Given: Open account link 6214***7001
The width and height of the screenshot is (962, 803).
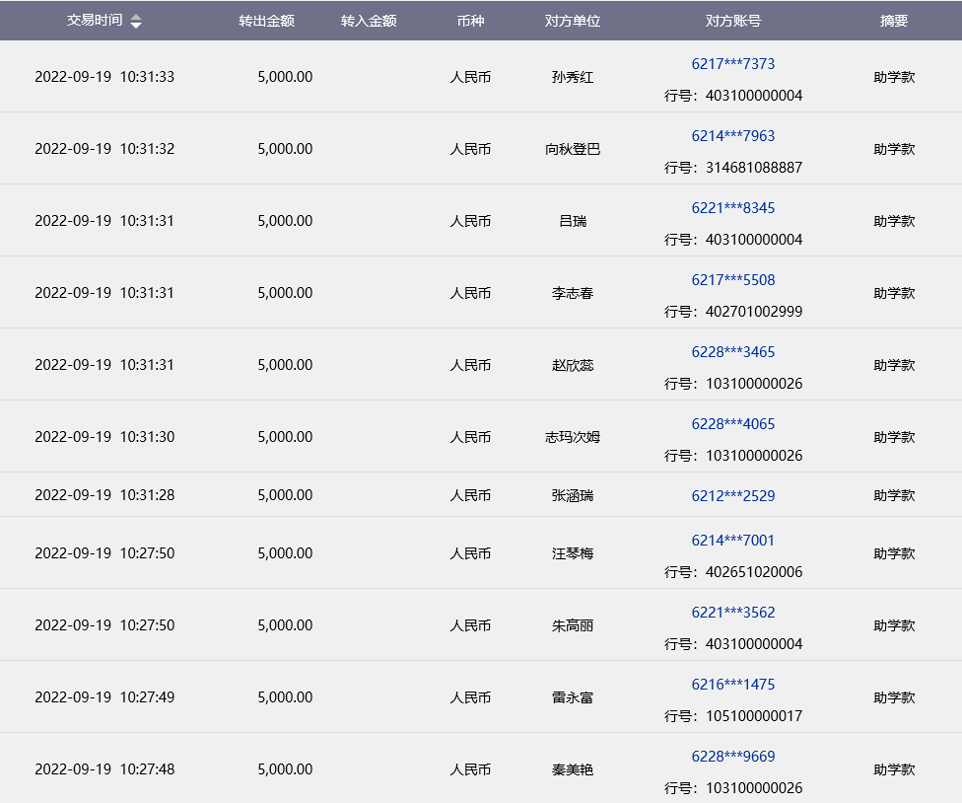Looking at the screenshot, I should 732,541.
